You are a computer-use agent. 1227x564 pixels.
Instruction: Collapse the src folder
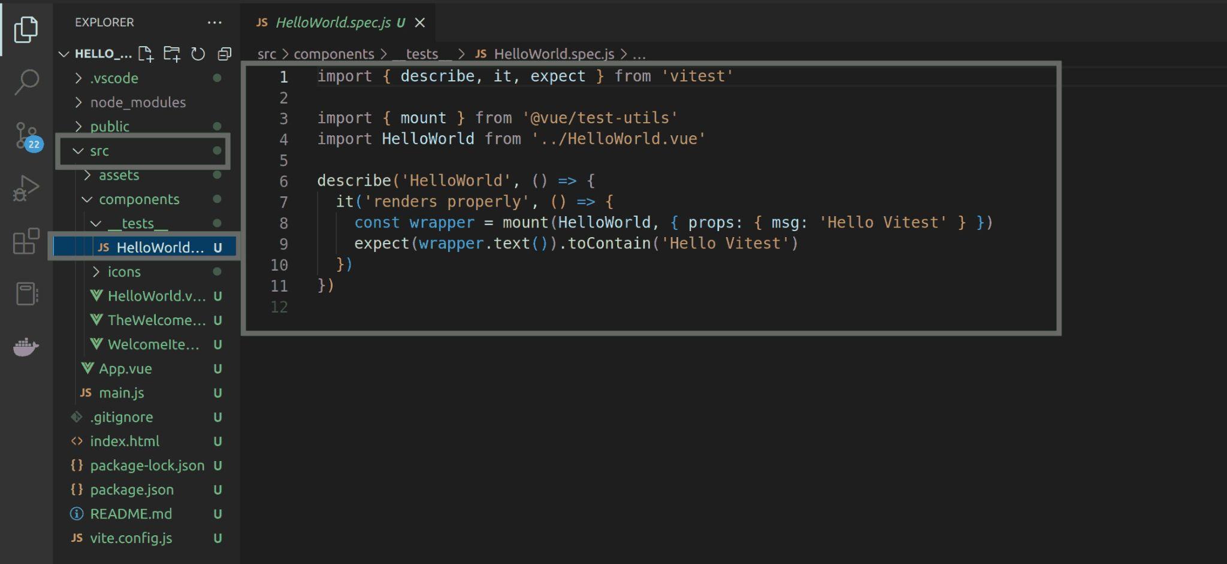[99, 151]
